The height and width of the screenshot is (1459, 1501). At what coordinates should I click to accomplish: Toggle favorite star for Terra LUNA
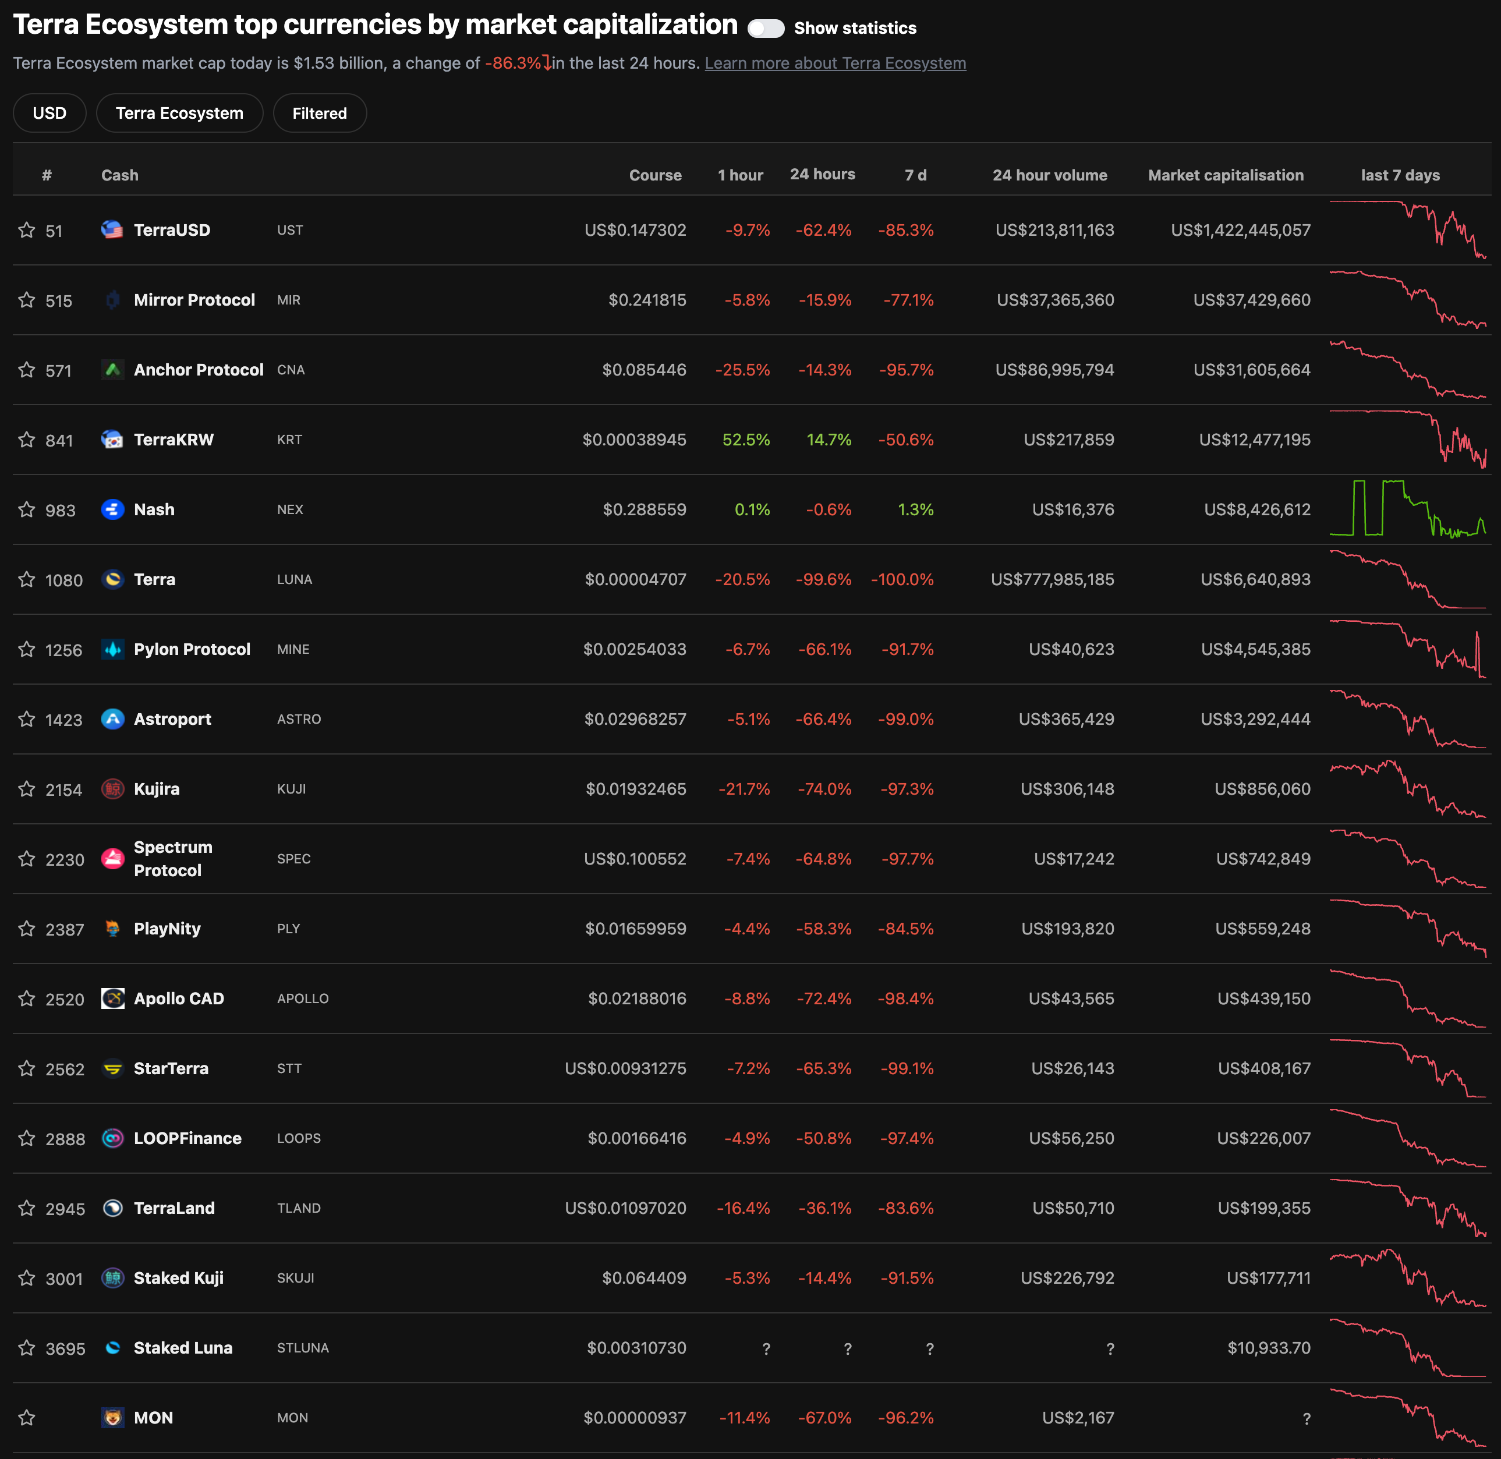[27, 579]
